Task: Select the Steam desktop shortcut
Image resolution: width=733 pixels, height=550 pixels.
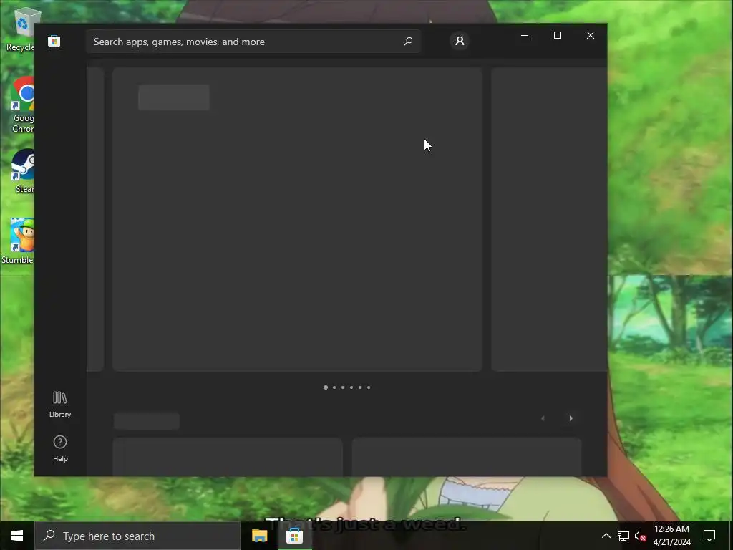Action: 24,171
